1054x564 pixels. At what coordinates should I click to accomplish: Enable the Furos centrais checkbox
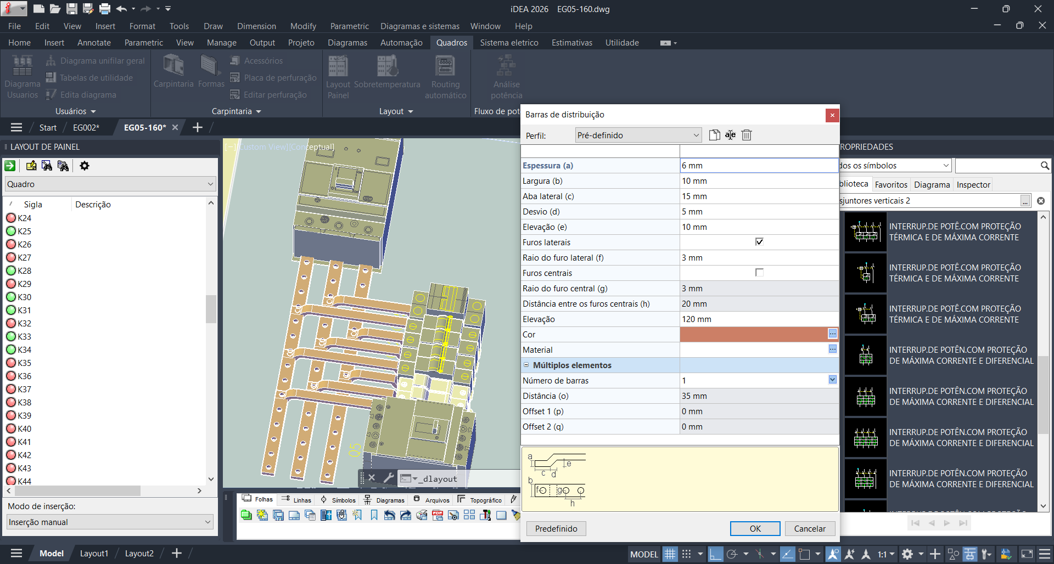click(x=759, y=273)
